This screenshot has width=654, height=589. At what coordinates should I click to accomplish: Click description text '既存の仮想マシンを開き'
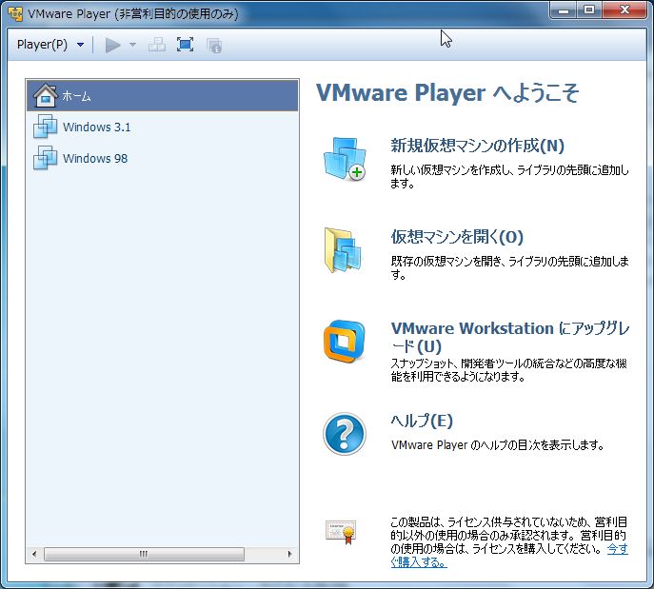coord(446,262)
